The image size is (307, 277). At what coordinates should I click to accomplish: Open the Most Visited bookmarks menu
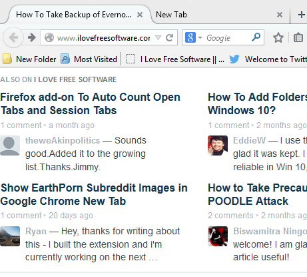pyautogui.click(x=89, y=59)
